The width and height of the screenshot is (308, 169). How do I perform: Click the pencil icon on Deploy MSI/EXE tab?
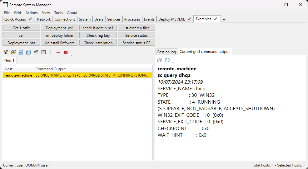189,19
